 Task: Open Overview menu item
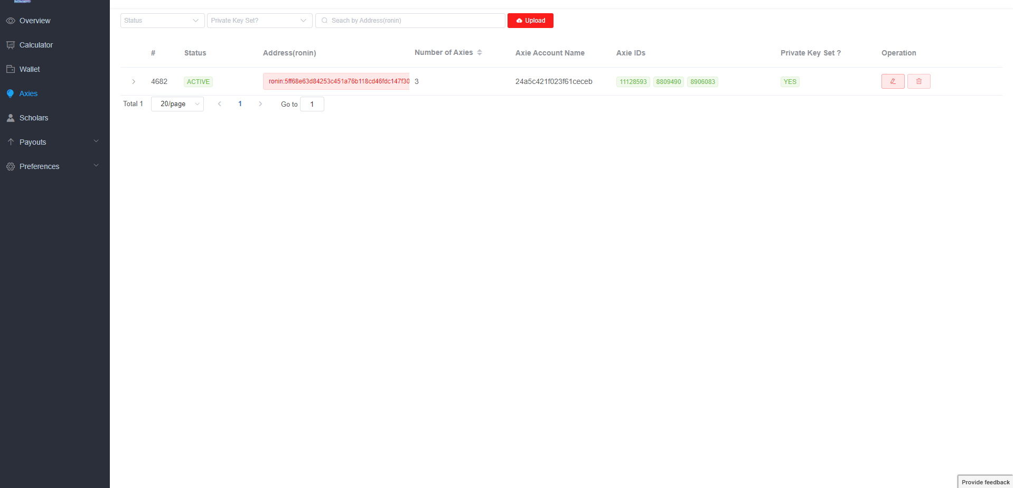tap(55, 21)
